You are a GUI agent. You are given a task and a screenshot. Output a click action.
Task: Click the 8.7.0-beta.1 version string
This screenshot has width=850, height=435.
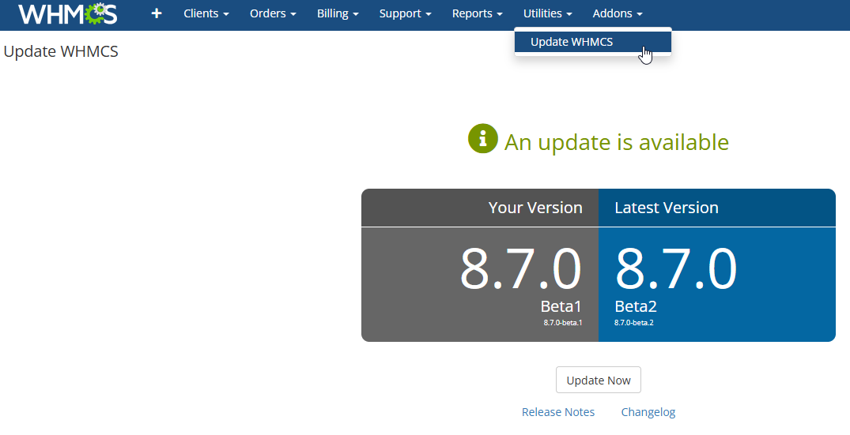pyautogui.click(x=563, y=322)
